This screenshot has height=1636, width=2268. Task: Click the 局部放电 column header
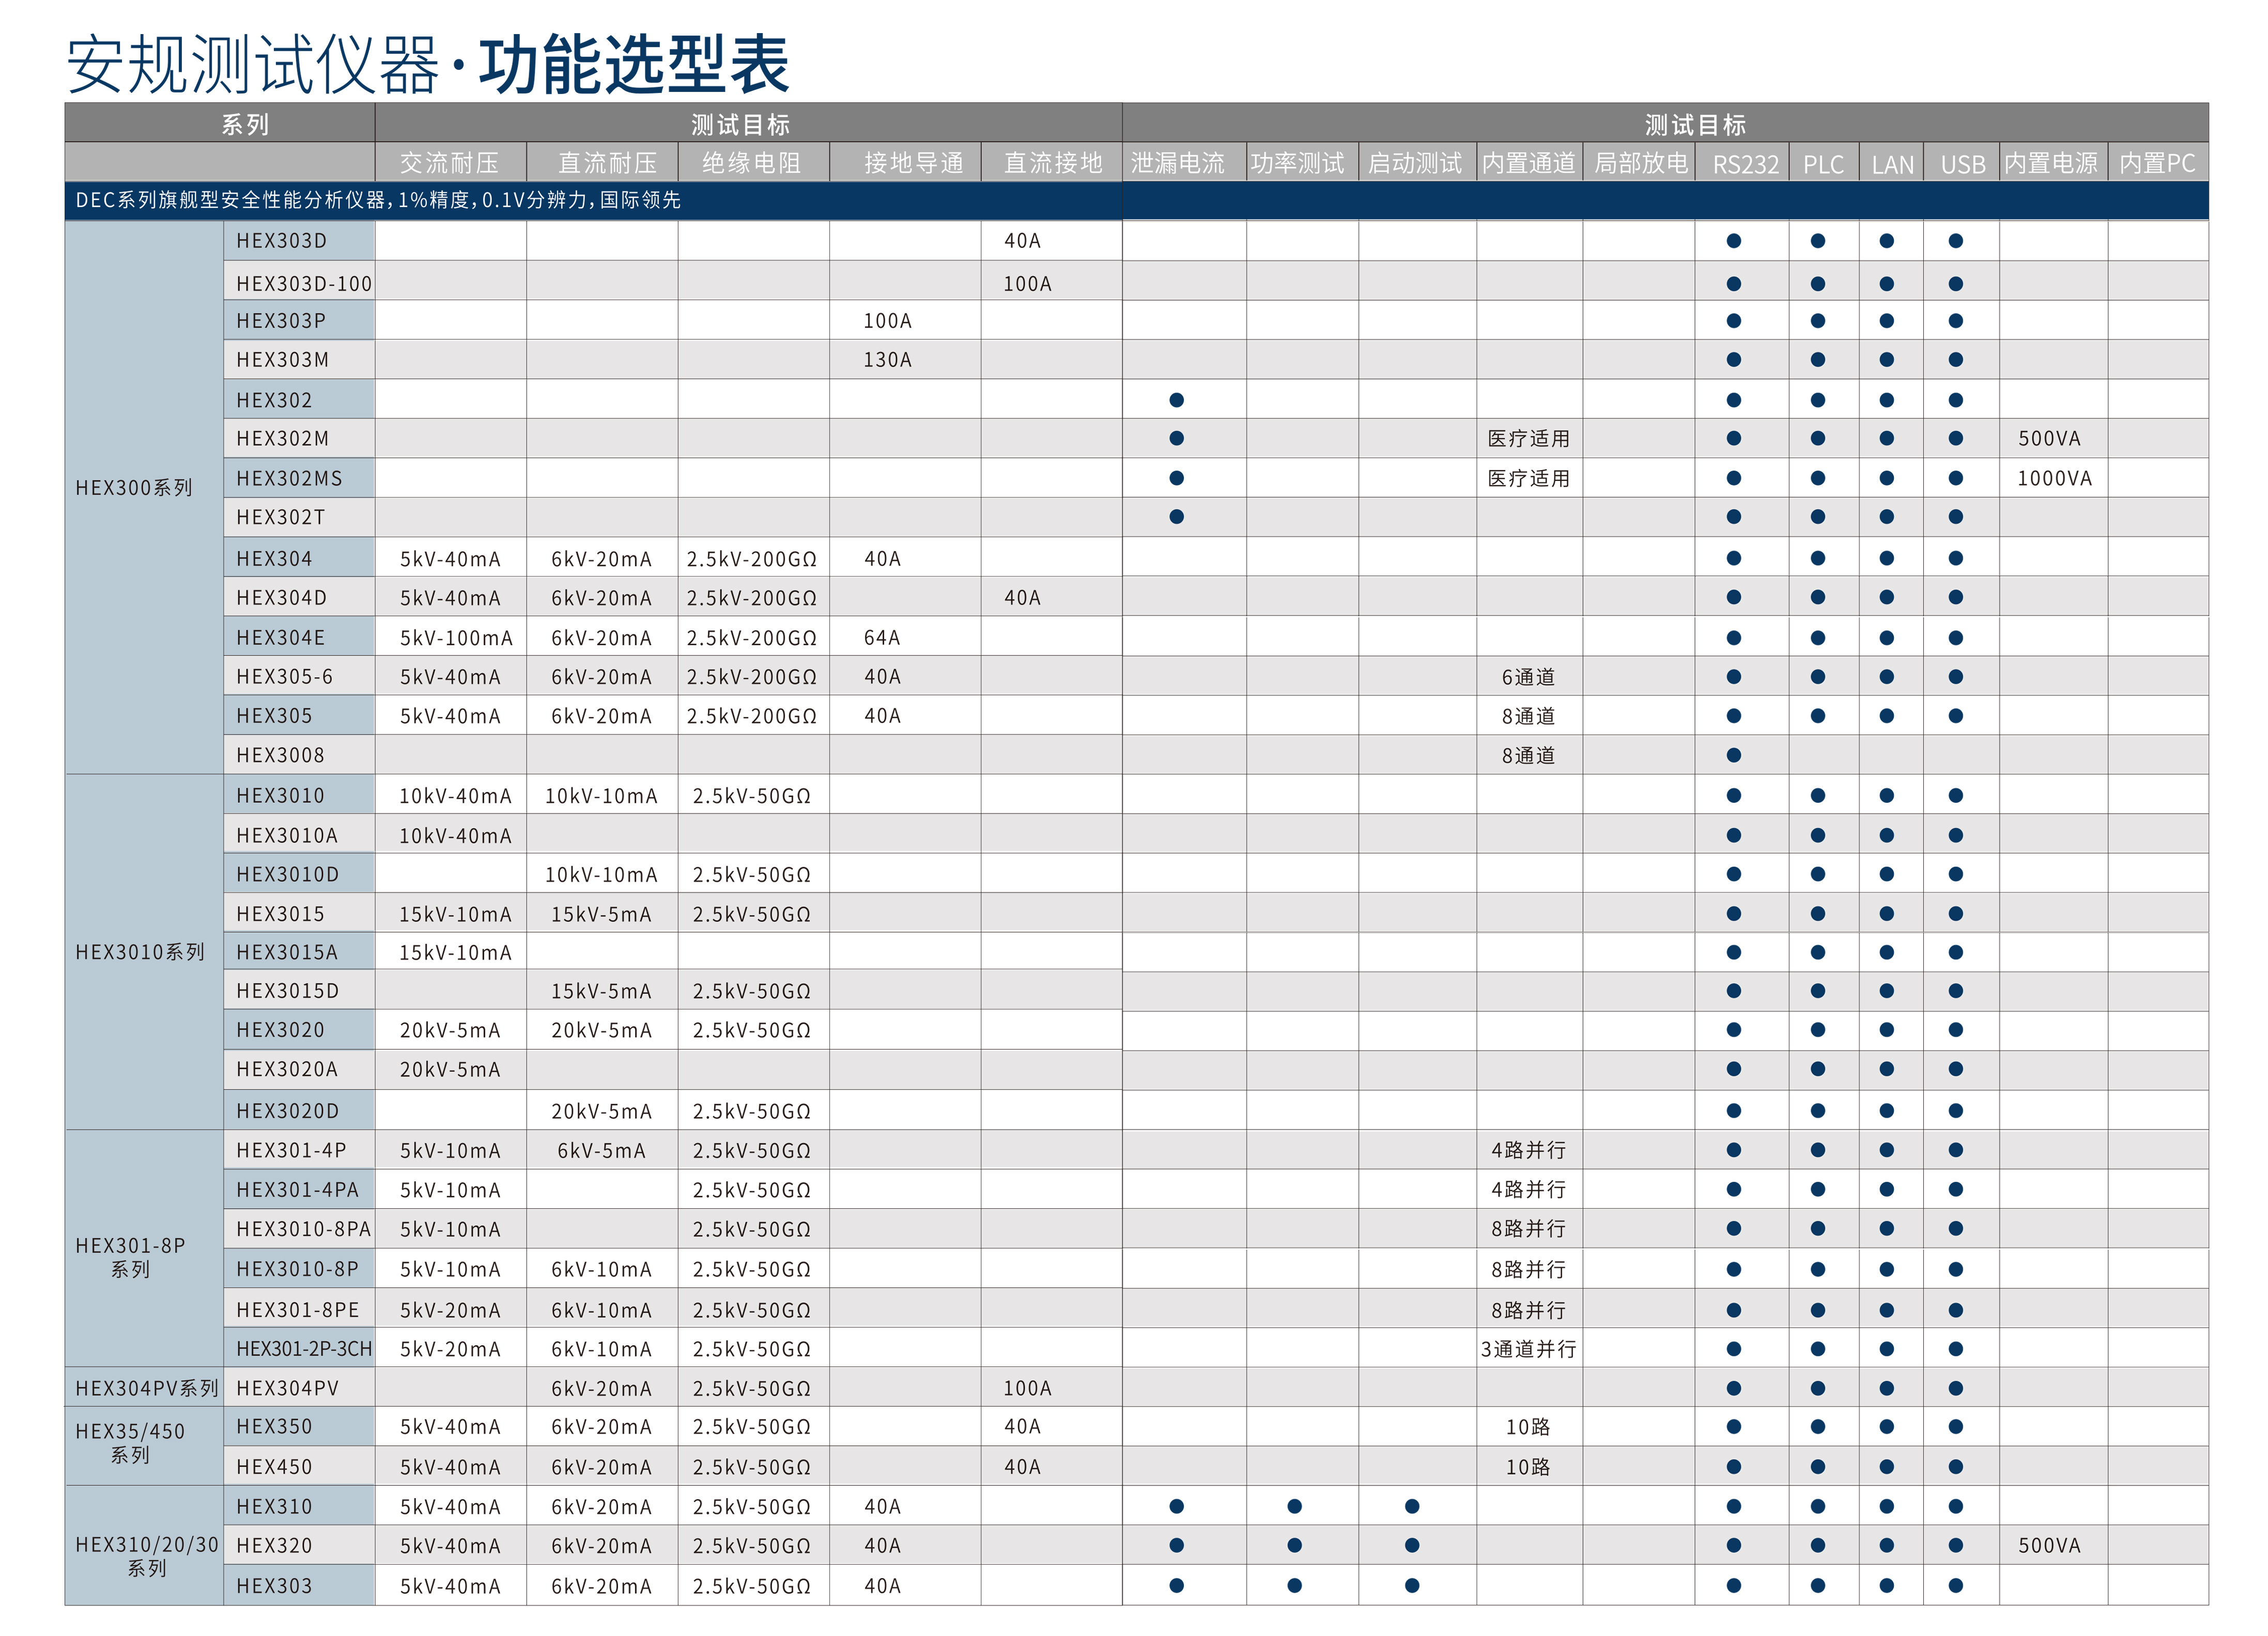[x=1638, y=163]
